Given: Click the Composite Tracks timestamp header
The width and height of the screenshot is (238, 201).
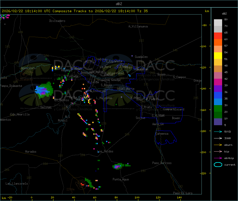Looking at the screenshot, I should (75, 11).
